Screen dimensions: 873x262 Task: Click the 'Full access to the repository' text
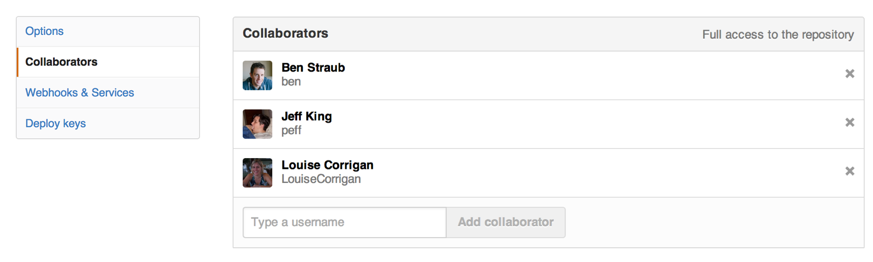point(778,35)
